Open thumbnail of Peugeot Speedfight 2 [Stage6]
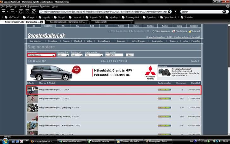The image size is (230, 144). [x=32, y=108]
